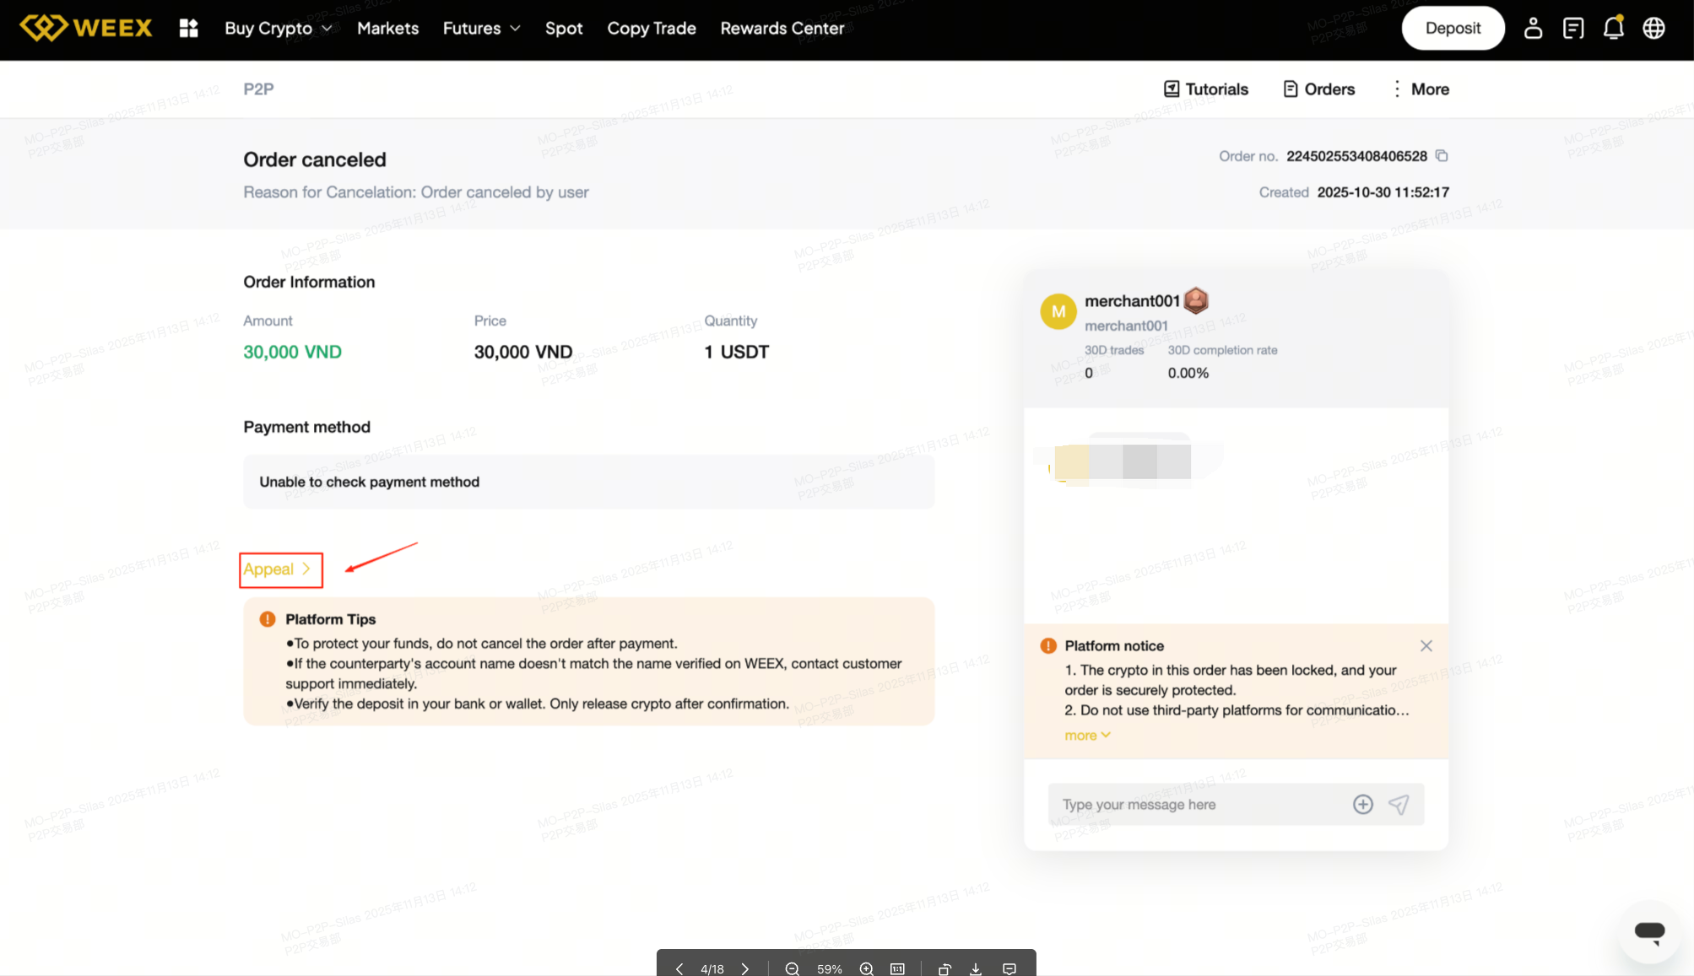The width and height of the screenshot is (1694, 976).
Task: Go to next image in viewer
Action: coord(744,968)
